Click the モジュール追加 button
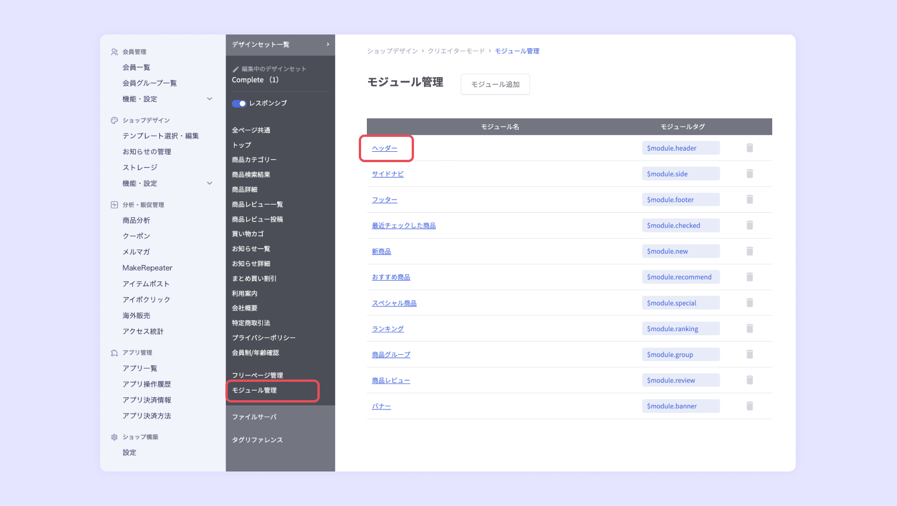Screen dimensions: 897x506 [495, 84]
